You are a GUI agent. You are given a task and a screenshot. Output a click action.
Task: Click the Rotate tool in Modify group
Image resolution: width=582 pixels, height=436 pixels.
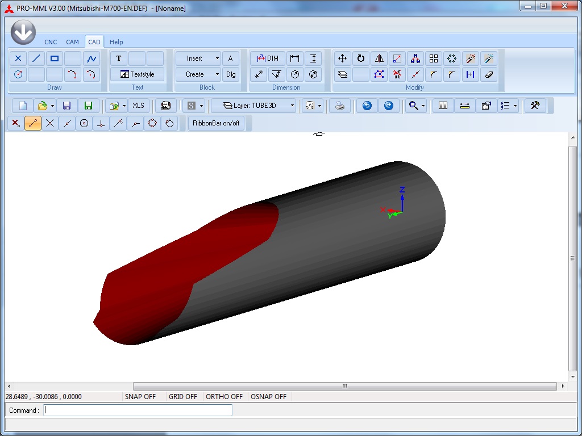[x=360, y=58]
